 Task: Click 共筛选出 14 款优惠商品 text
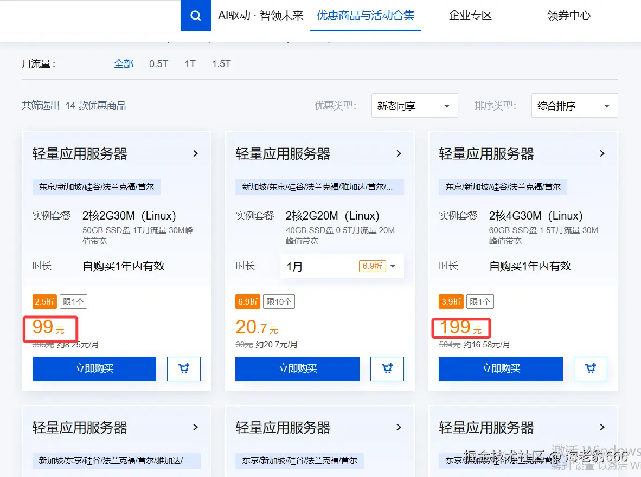74,106
